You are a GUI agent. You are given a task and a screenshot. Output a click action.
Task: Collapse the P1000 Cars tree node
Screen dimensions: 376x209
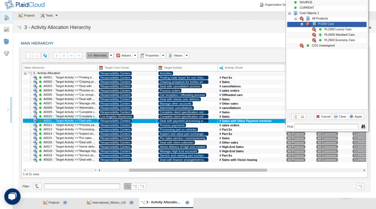pos(302,24)
